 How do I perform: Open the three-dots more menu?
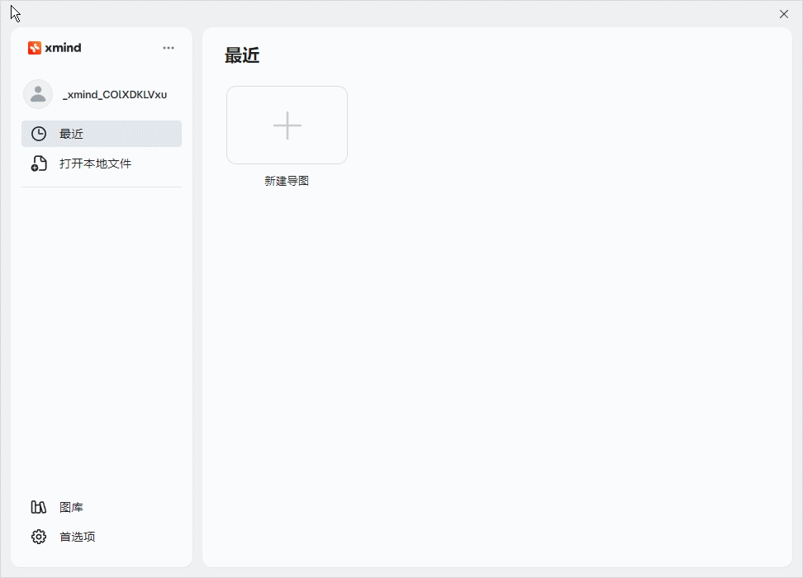point(169,48)
